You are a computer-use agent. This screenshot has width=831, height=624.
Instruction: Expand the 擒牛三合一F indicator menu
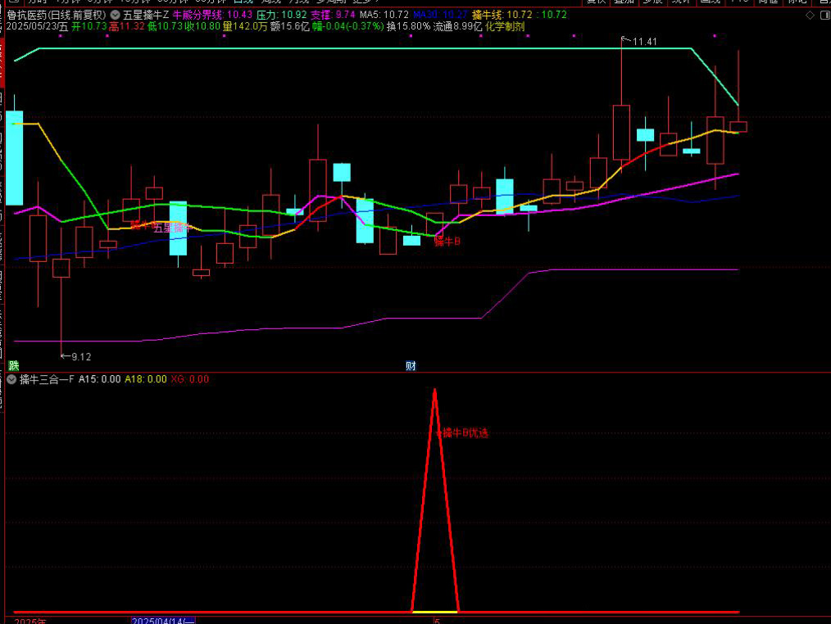(x=11, y=379)
